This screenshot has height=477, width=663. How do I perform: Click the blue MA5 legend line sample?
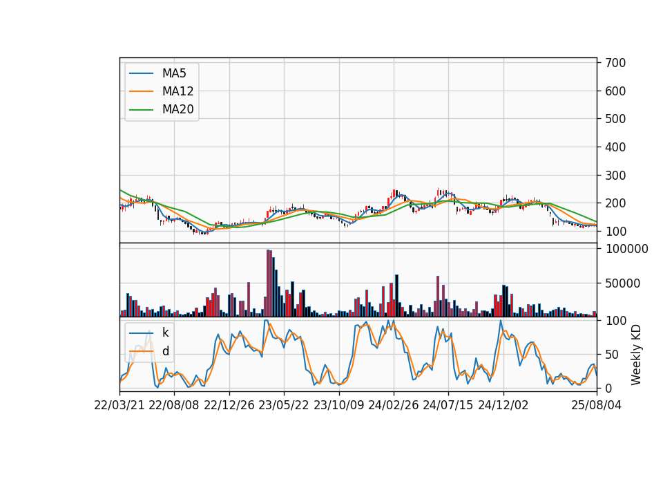point(141,74)
